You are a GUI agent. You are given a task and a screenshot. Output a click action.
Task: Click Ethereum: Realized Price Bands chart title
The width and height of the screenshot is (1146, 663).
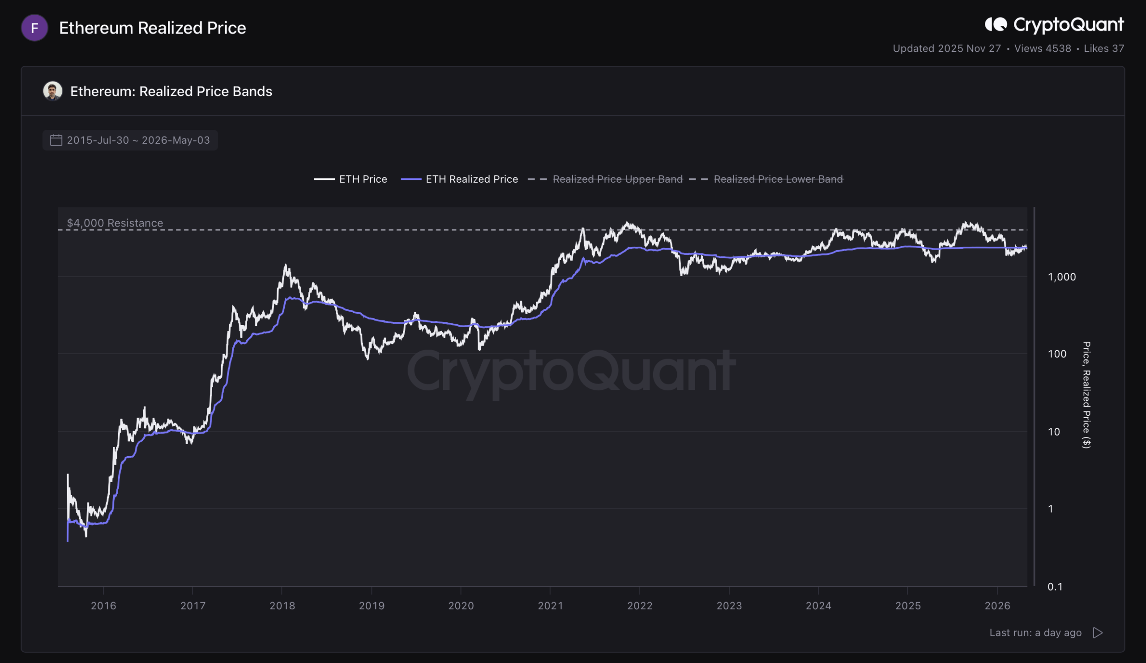[x=171, y=91]
